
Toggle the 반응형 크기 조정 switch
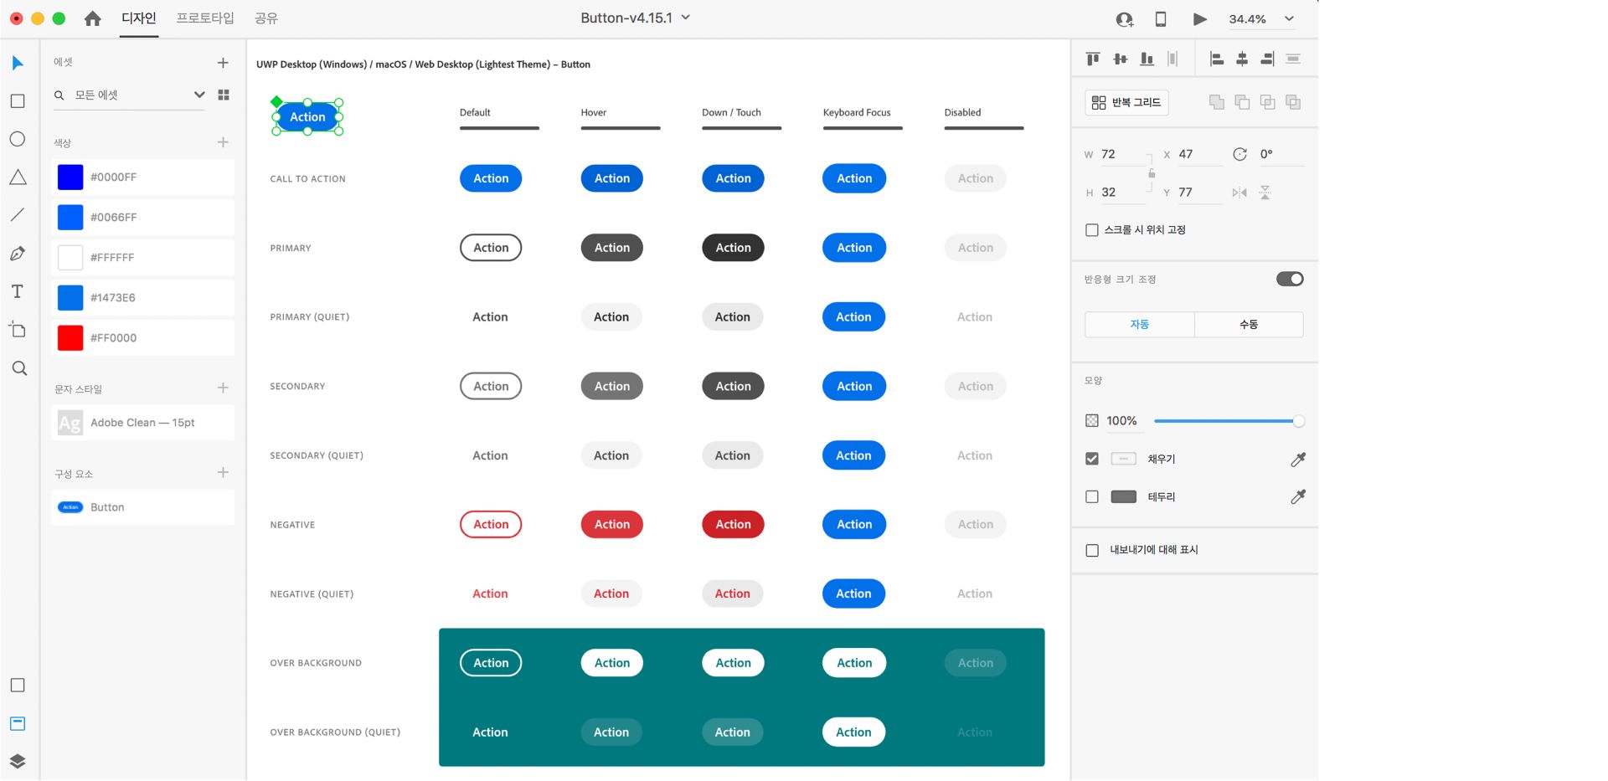coord(1290,280)
